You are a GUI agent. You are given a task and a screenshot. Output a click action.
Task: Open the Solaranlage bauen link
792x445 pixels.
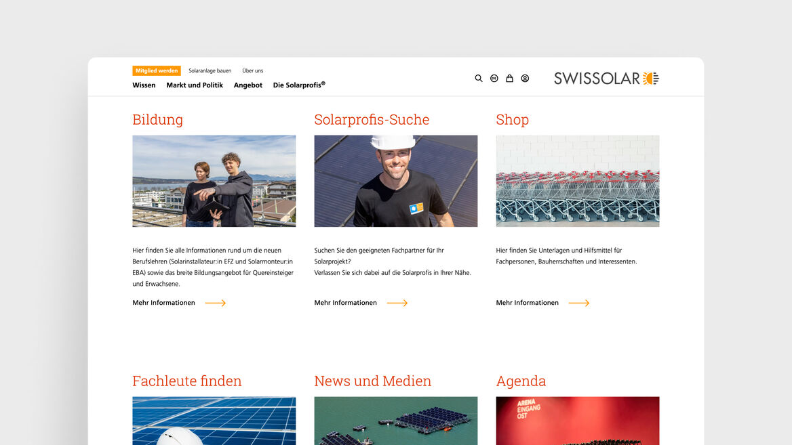point(210,70)
